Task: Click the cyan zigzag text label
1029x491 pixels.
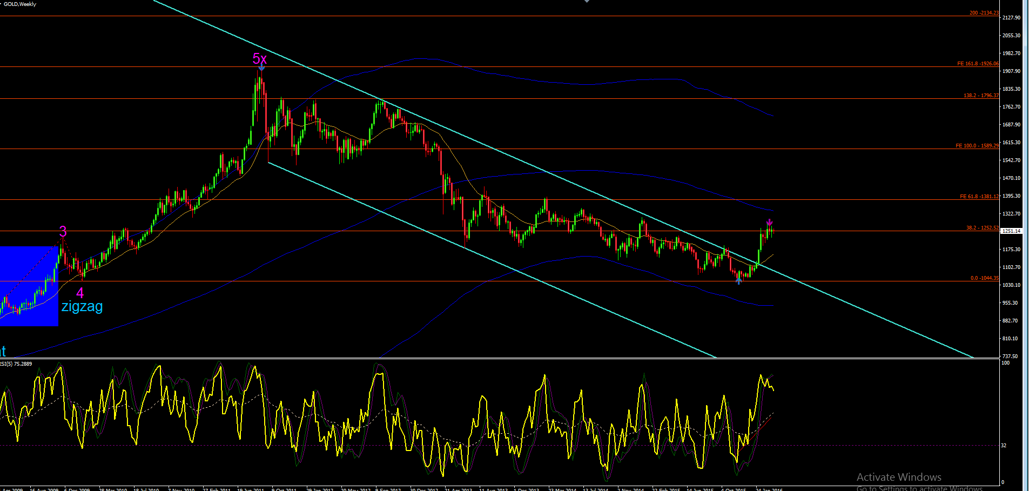Action: pyautogui.click(x=82, y=306)
